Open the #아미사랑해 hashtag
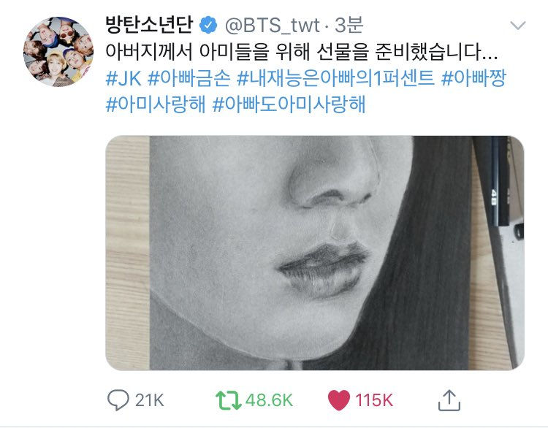The image size is (548, 428). tap(156, 104)
